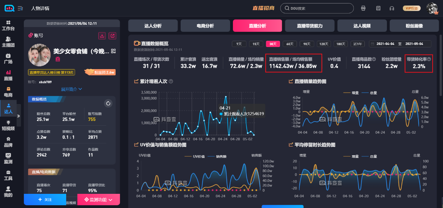Viewport: 443px width, 208px height.
Task: Click the share/export icon beside download
Action: pos(112,36)
